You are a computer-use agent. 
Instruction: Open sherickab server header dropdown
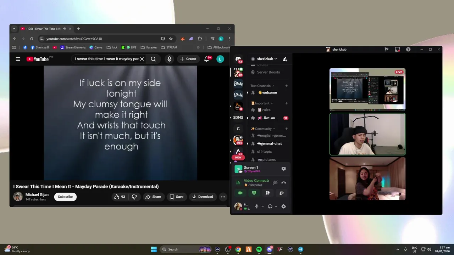[x=266, y=59]
